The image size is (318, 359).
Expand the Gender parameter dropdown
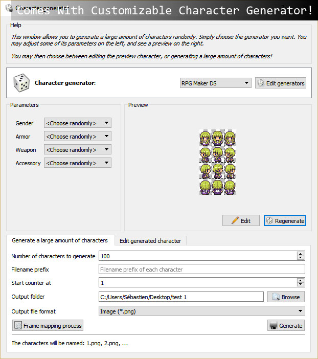tap(78, 123)
